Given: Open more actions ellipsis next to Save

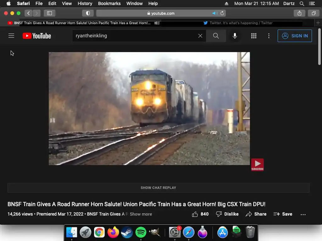Looking at the screenshot, I should 303,214.
